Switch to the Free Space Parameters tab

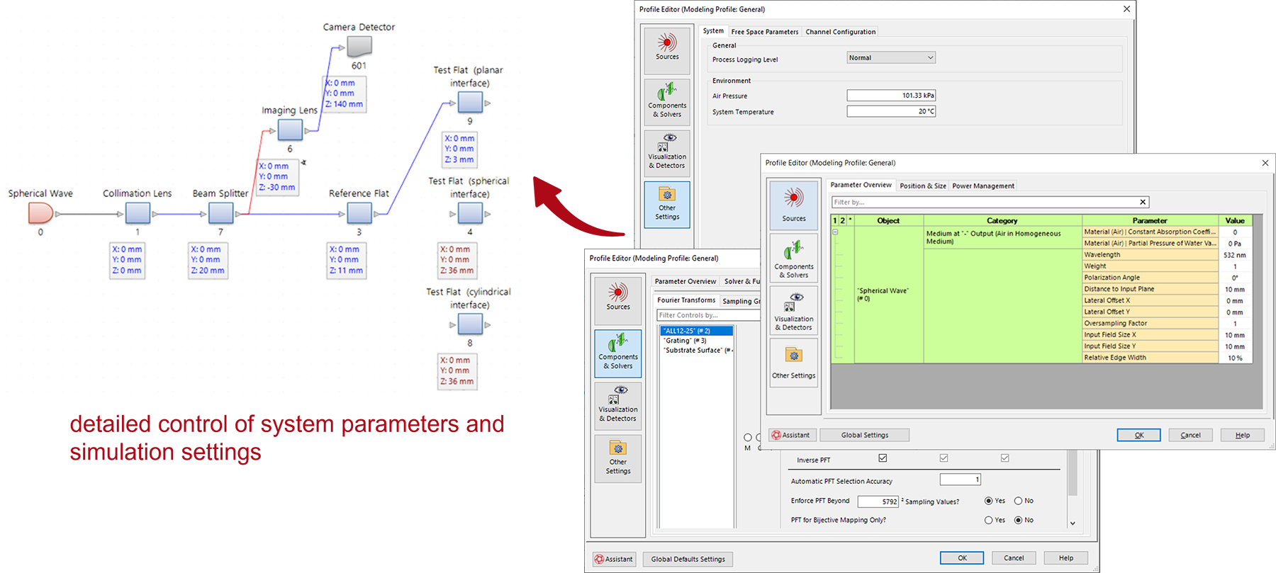coord(764,32)
